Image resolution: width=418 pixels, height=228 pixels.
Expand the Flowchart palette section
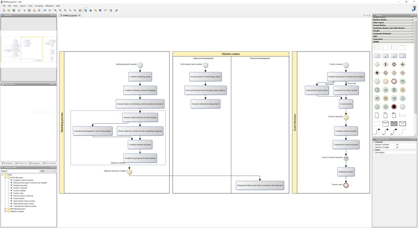click(394, 39)
